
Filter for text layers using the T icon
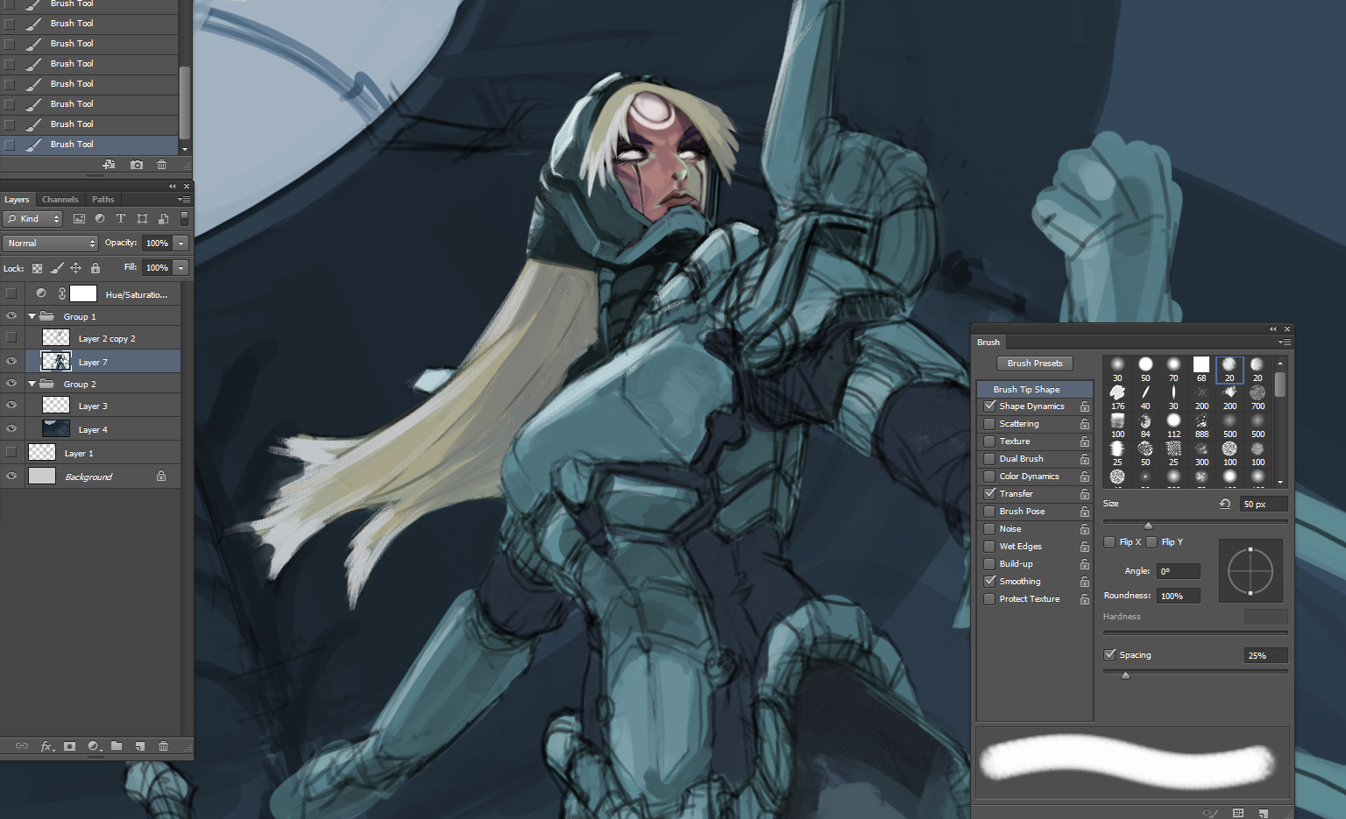coord(120,218)
